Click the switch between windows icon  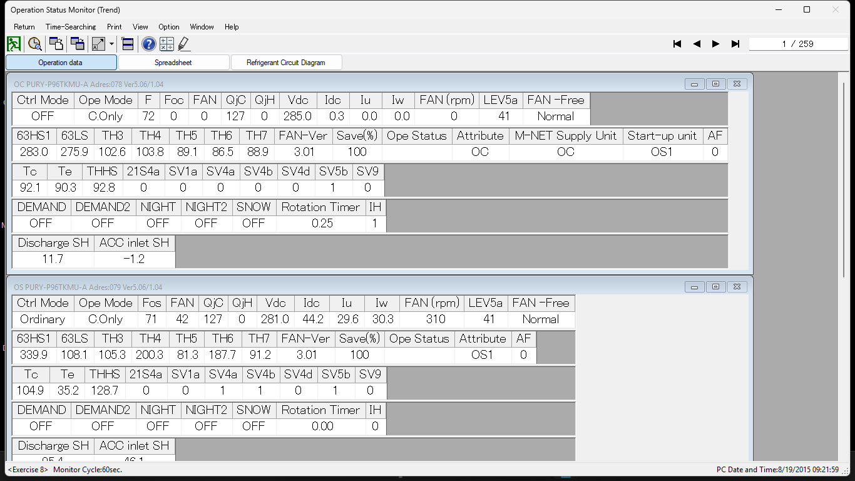coord(78,44)
